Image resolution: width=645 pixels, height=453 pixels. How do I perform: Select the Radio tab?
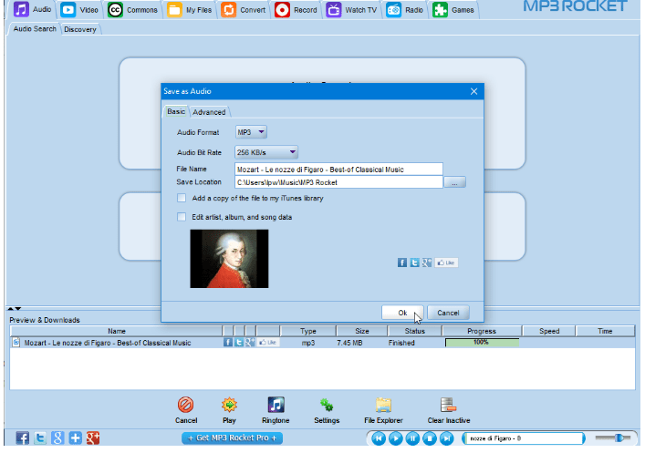tap(405, 10)
